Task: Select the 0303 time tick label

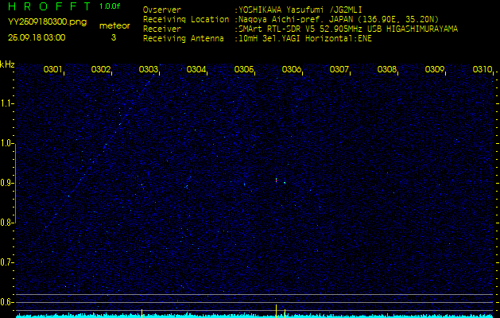Action: (149, 70)
